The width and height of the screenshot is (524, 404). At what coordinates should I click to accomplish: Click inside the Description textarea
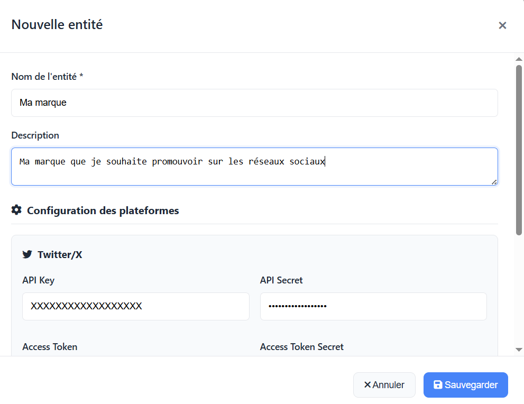254,167
